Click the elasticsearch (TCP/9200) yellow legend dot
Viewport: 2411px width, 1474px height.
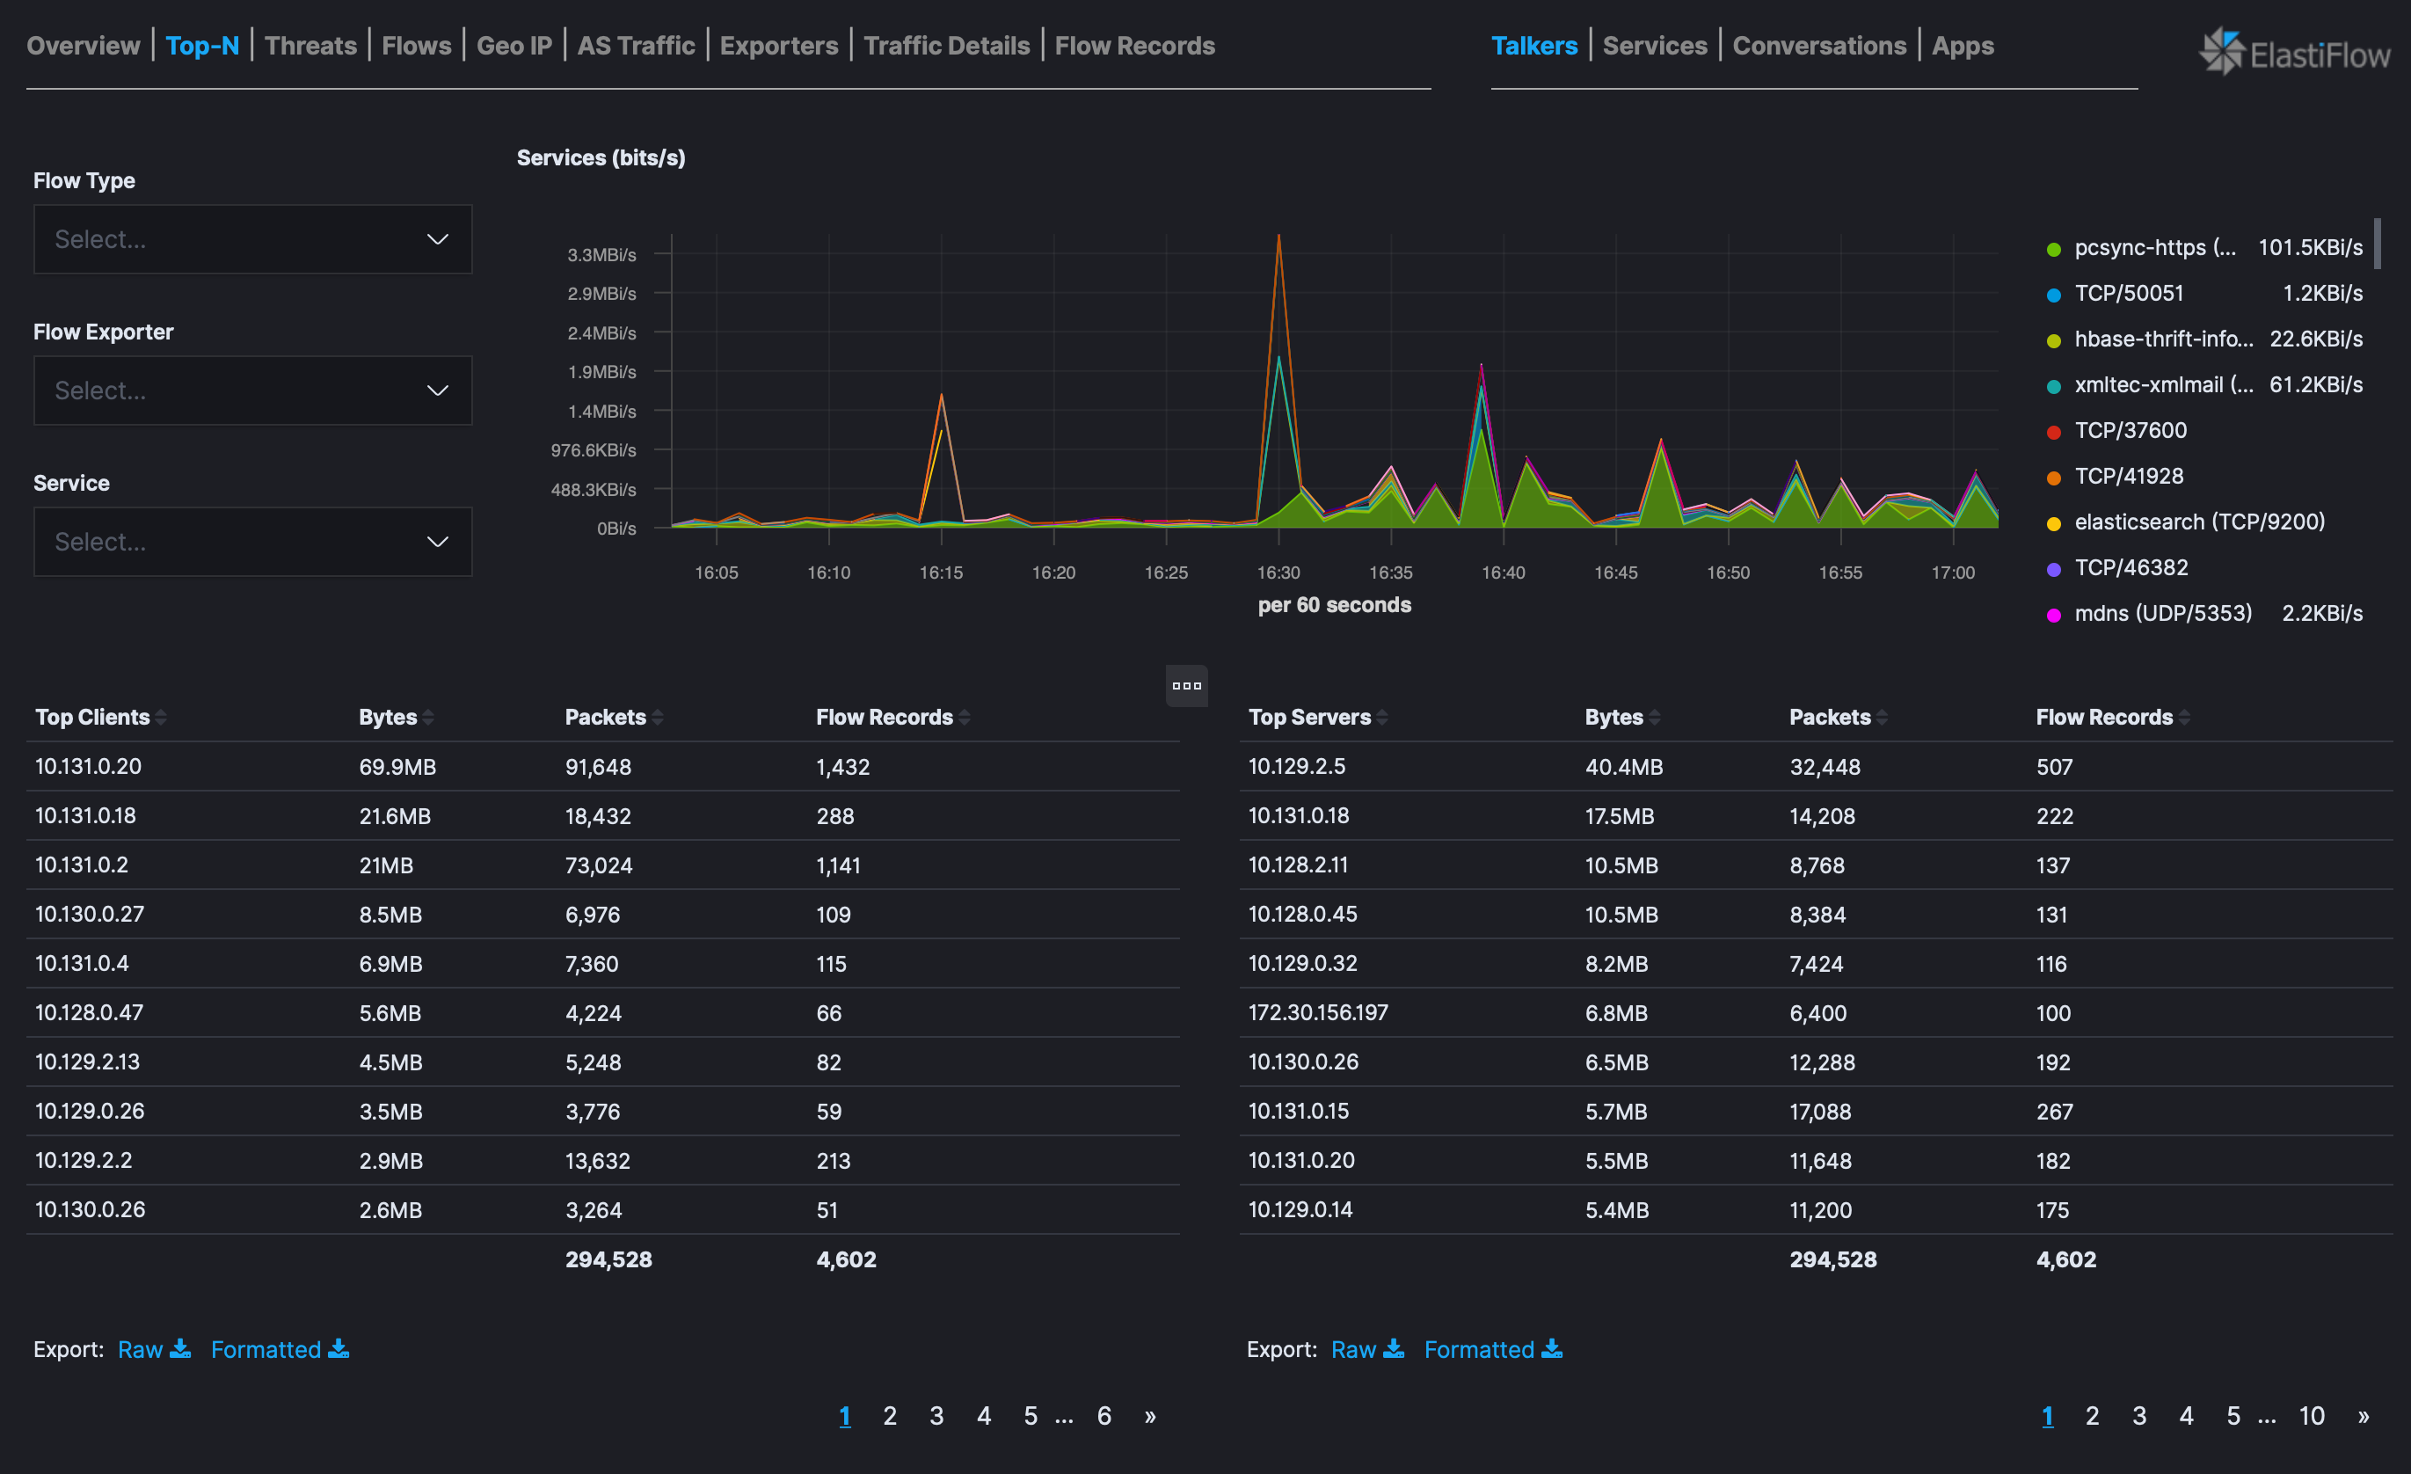click(2054, 523)
